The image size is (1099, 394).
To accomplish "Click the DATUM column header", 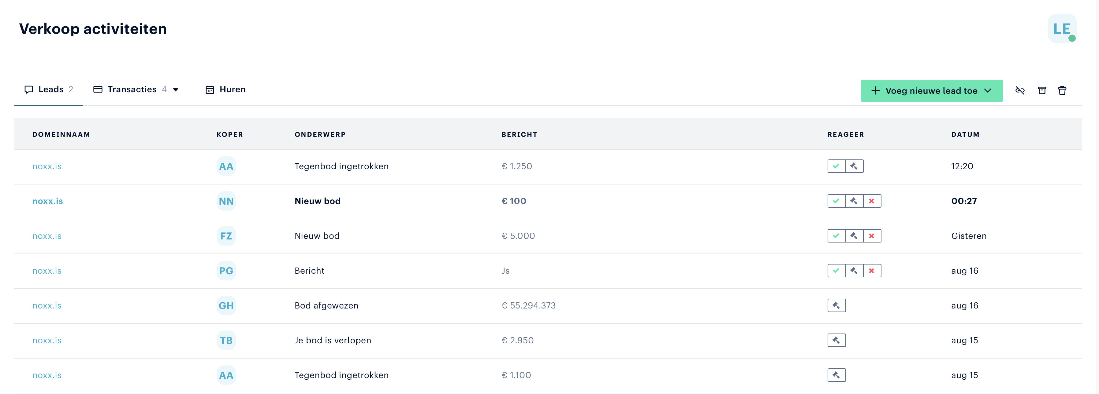I will click(x=966, y=135).
